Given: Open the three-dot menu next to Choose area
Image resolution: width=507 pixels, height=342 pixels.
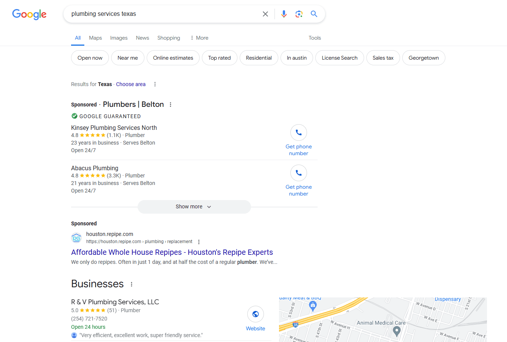Looking at the screenshot, I should (155, 84).
